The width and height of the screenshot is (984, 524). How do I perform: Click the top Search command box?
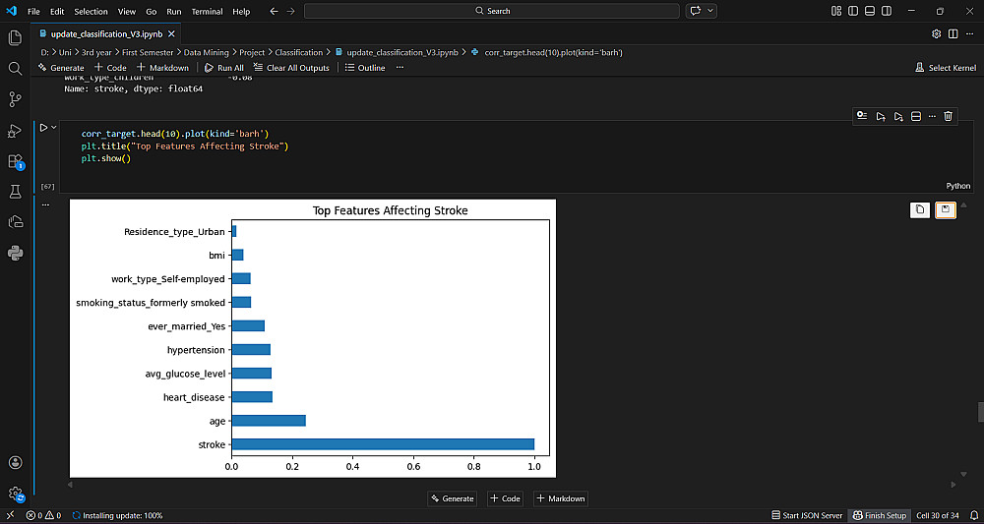pyautogui.click(x=492, y=11)
